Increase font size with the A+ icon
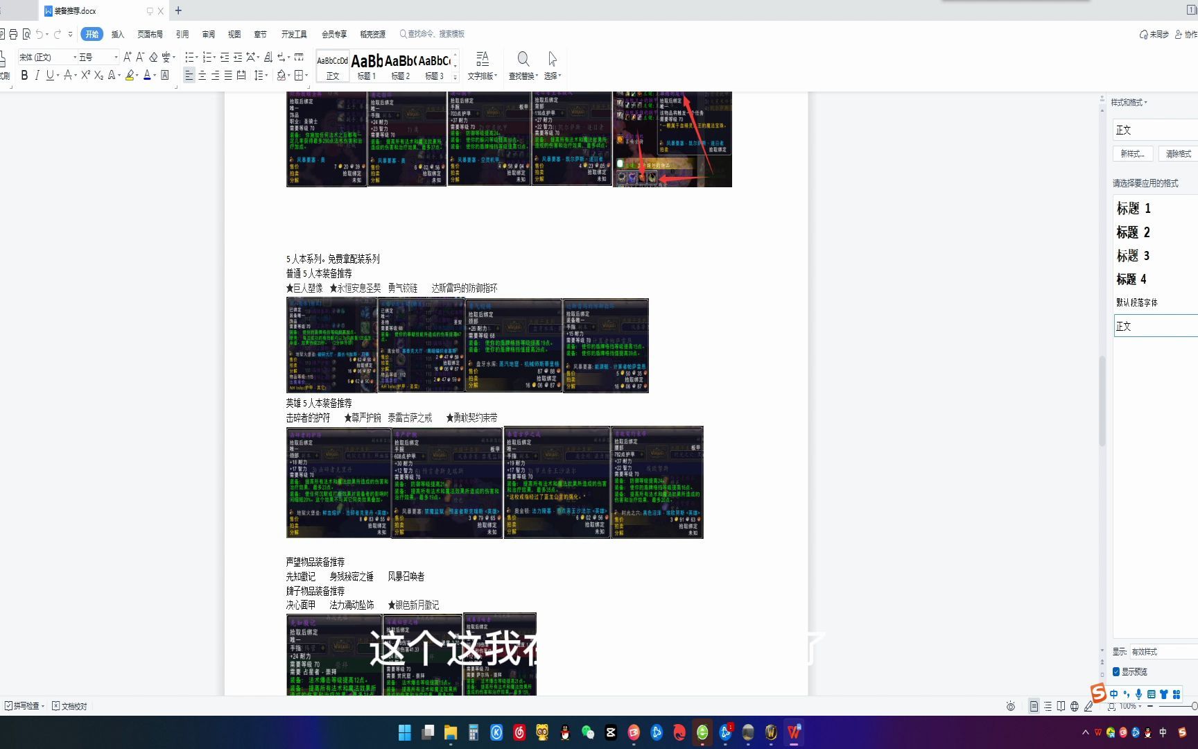Screen dimensions: 1198x749 (x=128, y=57)
